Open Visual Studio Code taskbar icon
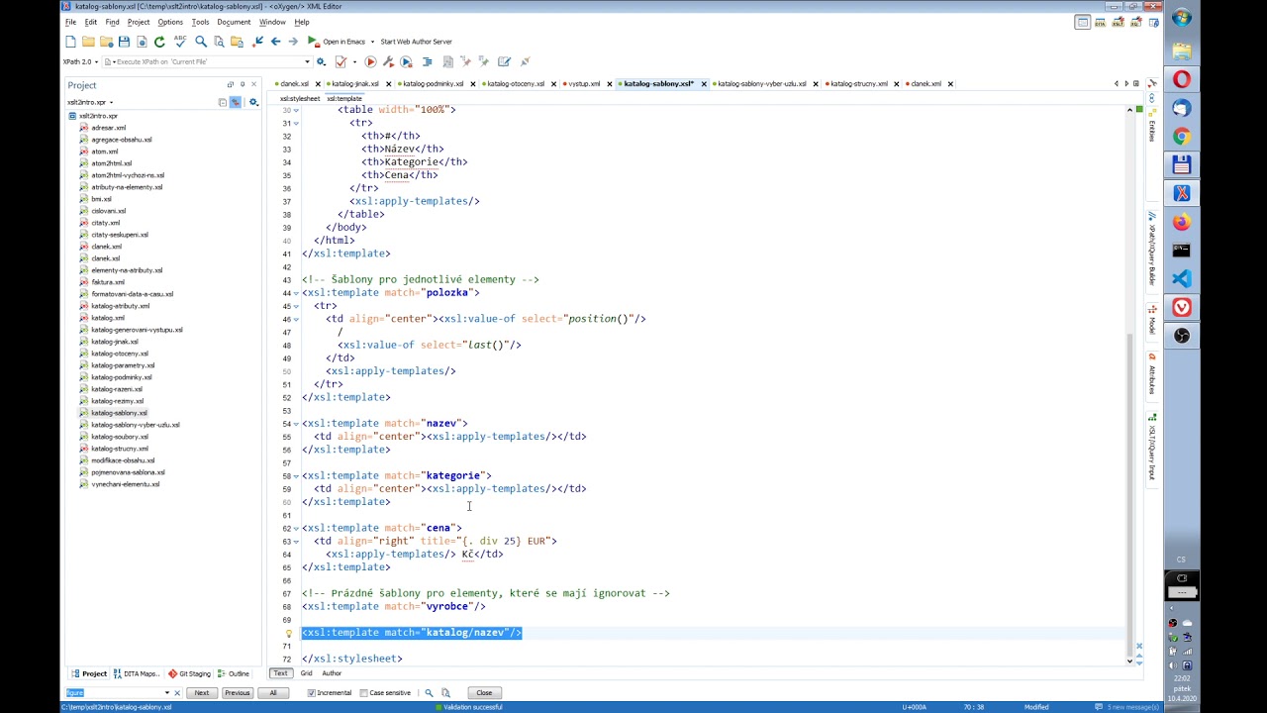 (x=1182, y=279)
